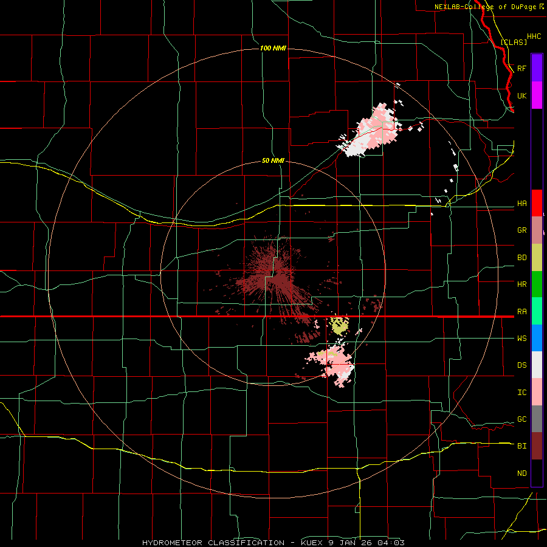Click the HR legend label text
The height and width of the screenshot is (547, 547).
(x=521, y=284)
